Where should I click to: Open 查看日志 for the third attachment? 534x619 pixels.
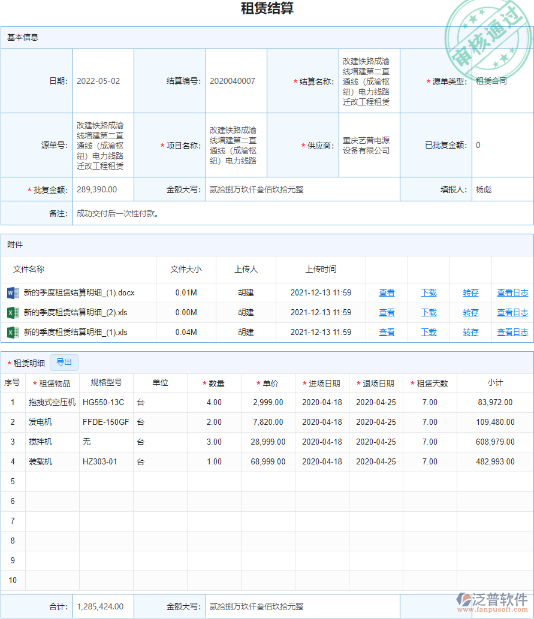point(514,332)
